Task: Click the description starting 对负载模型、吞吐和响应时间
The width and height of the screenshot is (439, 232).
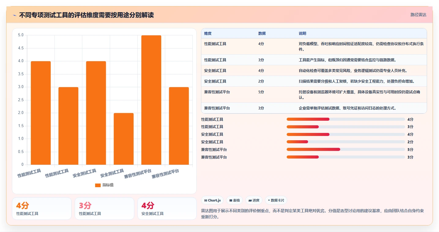Action: 361,46
